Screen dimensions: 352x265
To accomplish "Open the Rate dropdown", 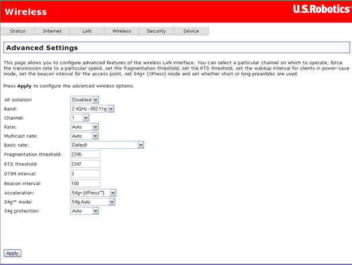I will click(85, 127).
